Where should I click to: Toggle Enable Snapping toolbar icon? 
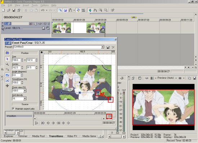(x=60, y=10)
